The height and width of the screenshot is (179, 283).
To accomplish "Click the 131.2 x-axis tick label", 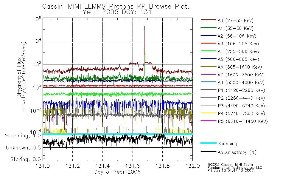I will 73,166.
